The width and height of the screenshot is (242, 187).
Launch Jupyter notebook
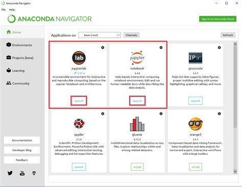coord(137,101)
